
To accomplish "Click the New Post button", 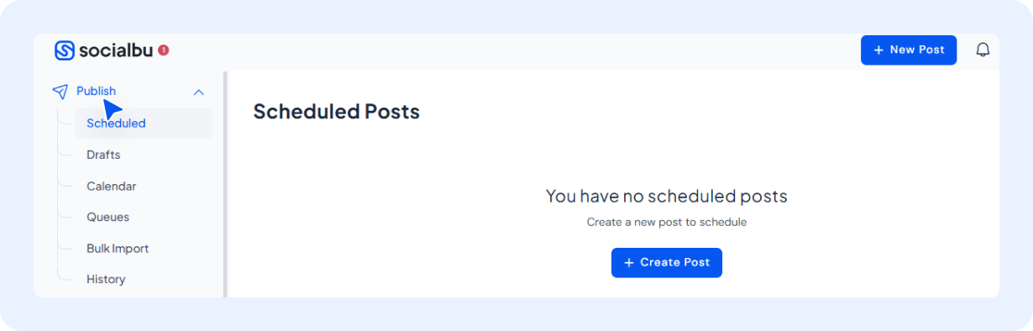I will pyautogui.click(x=909, y=50).
